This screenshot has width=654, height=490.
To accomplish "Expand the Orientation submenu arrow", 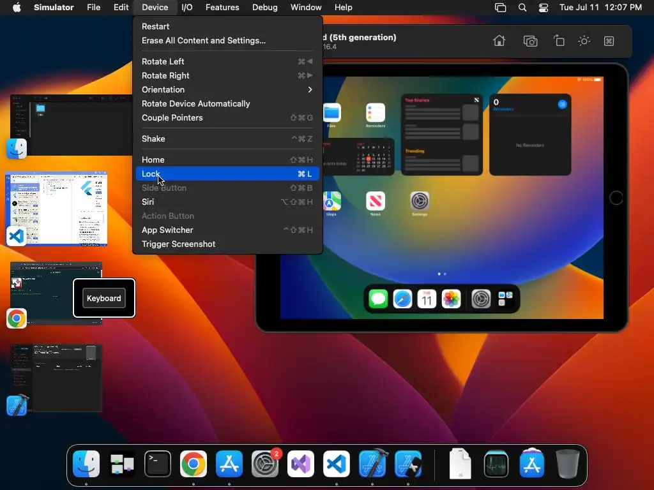I will 310,89.
